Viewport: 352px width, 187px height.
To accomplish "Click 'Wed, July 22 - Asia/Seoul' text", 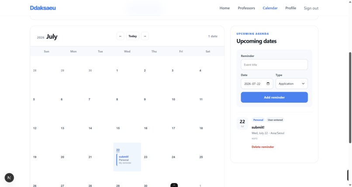I will (268, 133).
